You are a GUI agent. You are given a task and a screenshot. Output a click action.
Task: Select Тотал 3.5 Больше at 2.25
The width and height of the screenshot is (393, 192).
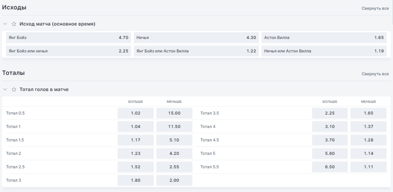(330, 113)
